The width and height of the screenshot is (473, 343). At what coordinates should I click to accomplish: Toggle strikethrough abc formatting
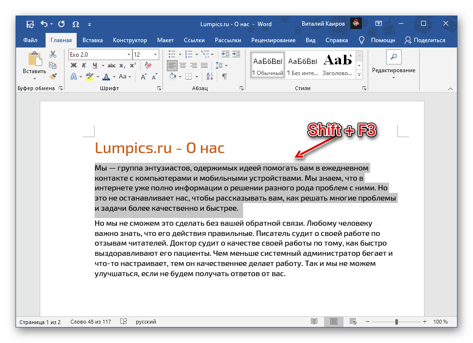pyautogui.click(x=112, y=65)
